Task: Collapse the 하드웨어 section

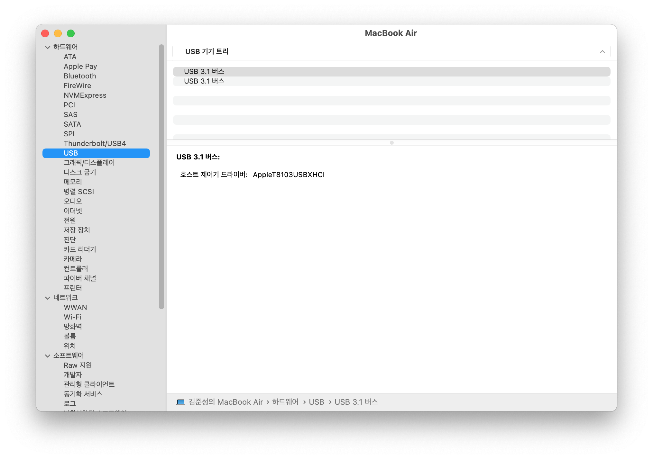Action: (48, 47)
